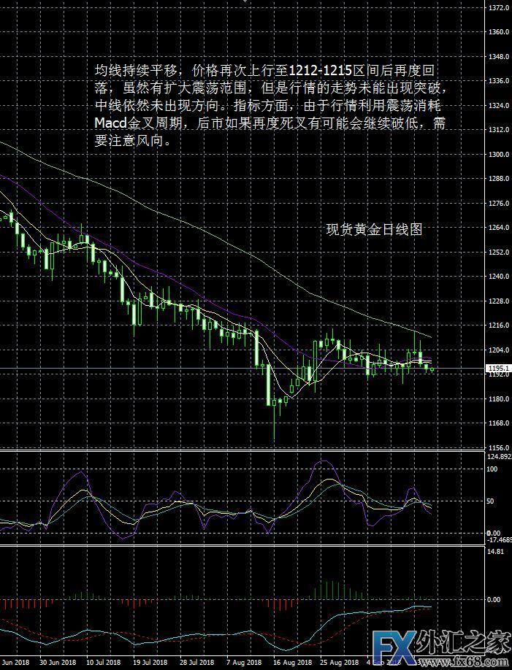Click the 1156.0 bottom price label
512x670 pixels.
[498, 448]
